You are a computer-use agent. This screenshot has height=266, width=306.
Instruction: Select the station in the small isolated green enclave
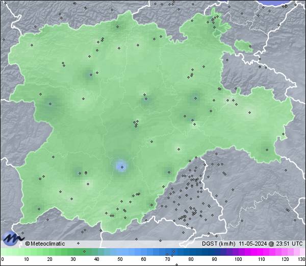click(250, 46)
